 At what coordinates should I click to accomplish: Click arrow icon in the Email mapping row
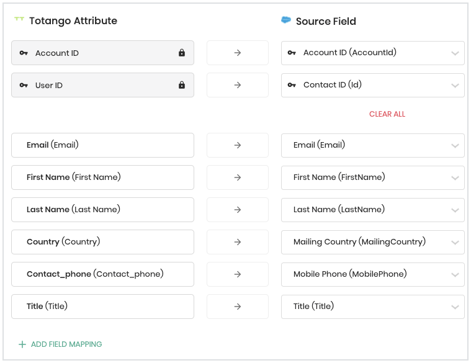click(238, 145)
